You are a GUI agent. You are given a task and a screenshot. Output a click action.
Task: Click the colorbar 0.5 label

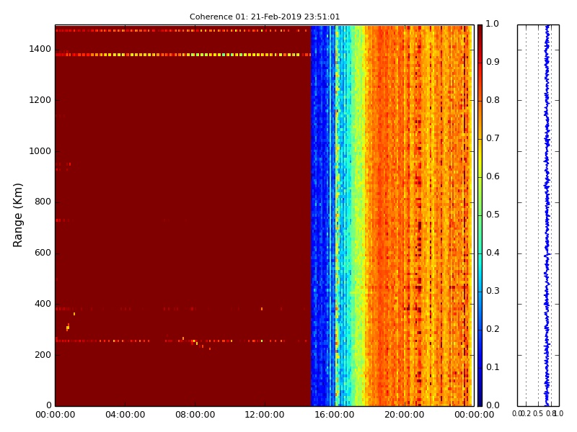[x=493, y=215]
